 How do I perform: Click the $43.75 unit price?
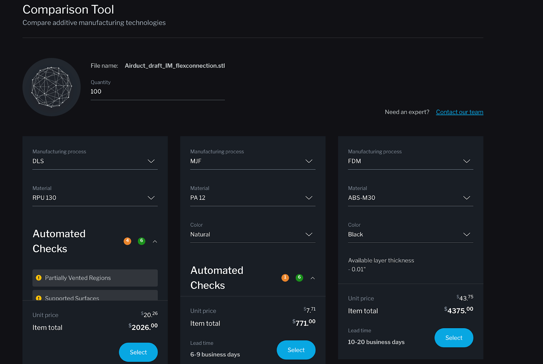click(465, 297)
